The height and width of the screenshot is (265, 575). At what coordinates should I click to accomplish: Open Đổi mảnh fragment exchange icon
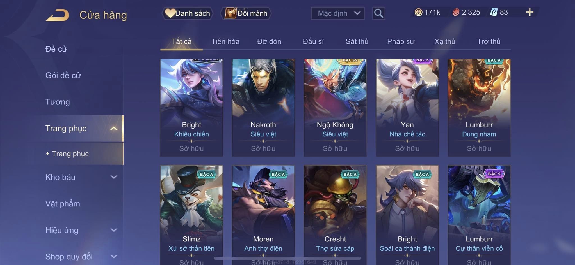click(231, 13)
